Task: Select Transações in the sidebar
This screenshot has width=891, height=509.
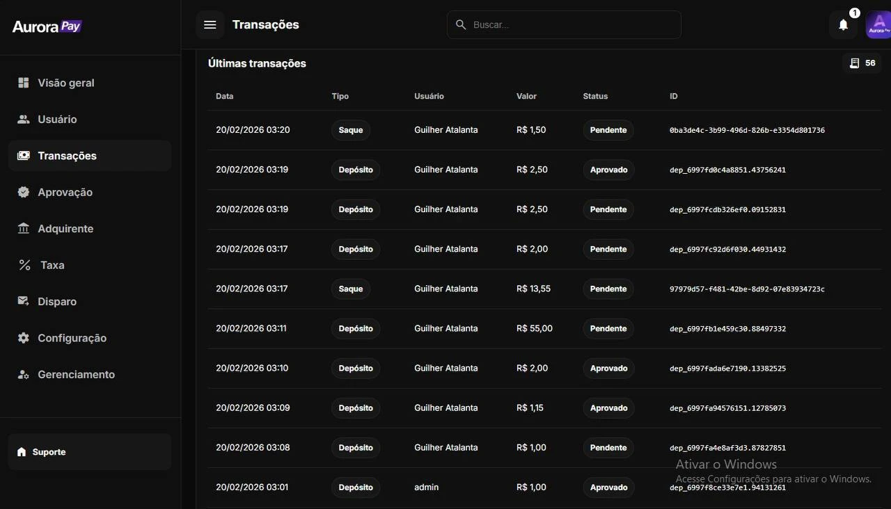Action: [67, 156]
